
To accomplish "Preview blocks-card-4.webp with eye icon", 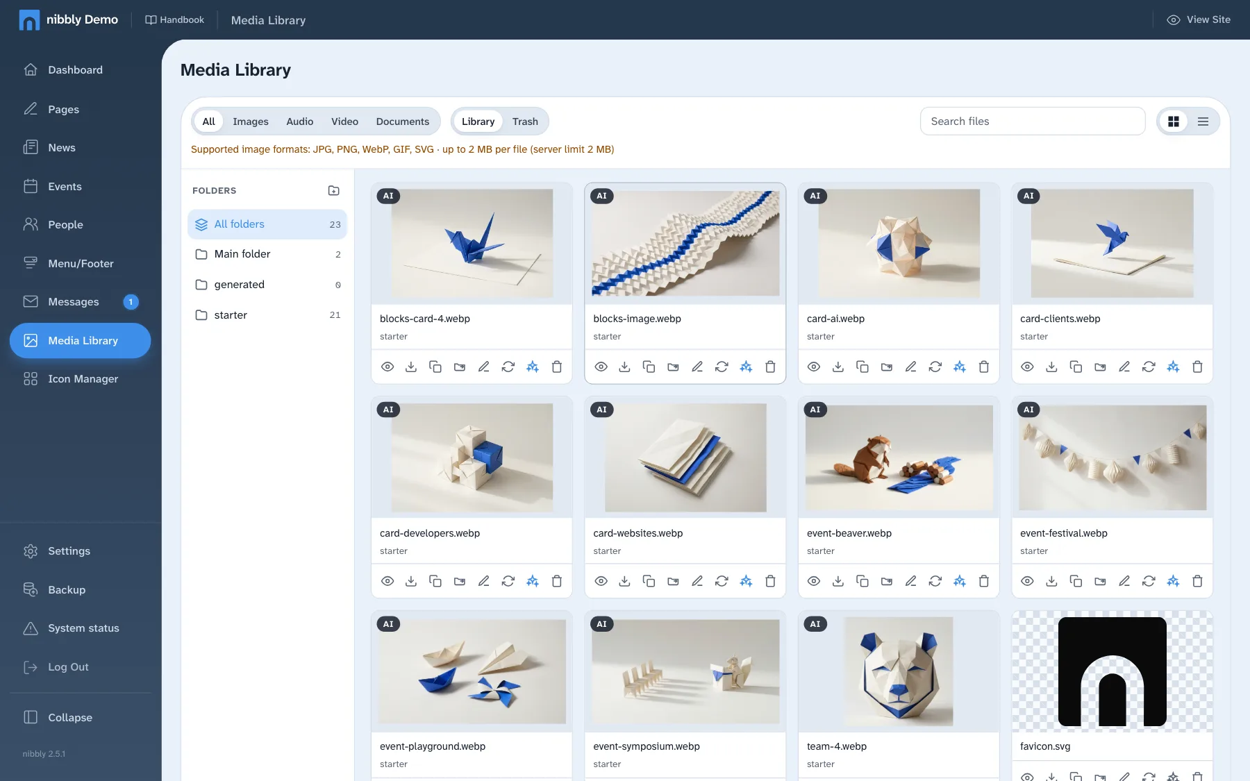I will tap(387, 367).
